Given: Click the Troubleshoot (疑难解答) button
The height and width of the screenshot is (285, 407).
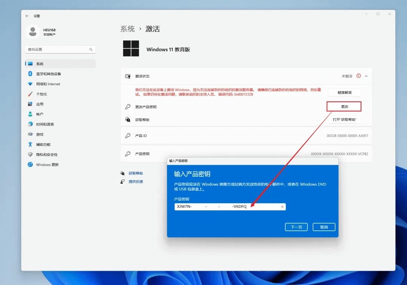Looking at the screenshot, I should tap(344, 93).
